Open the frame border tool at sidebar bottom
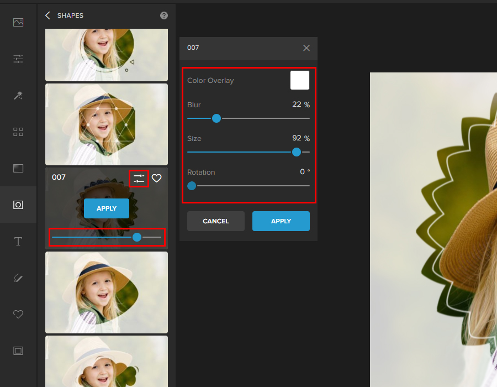Image resolution: width=497 pixels, height=387 pixels. coord(18,351)
